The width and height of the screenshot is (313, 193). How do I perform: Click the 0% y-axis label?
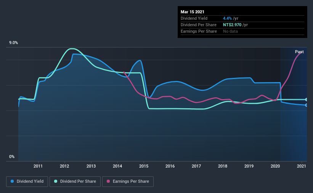pos(12,157)
